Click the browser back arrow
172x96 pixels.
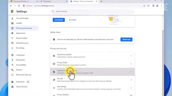point(11,6)
